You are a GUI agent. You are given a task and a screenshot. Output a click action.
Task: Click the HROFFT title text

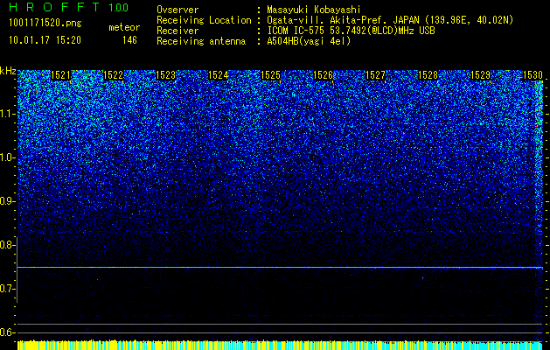(x=54, y=7)
